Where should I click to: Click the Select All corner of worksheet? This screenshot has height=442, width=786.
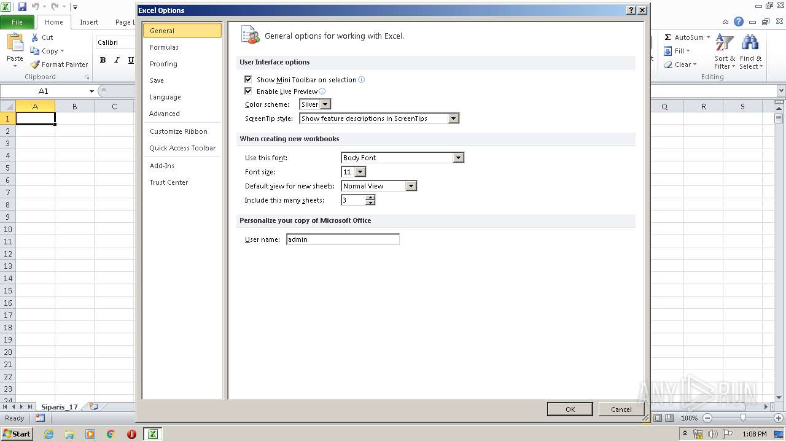coord(8,106)
